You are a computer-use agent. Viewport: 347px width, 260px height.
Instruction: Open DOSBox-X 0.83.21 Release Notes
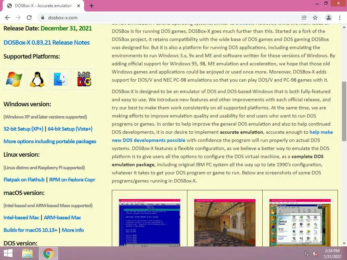(46, 42)
